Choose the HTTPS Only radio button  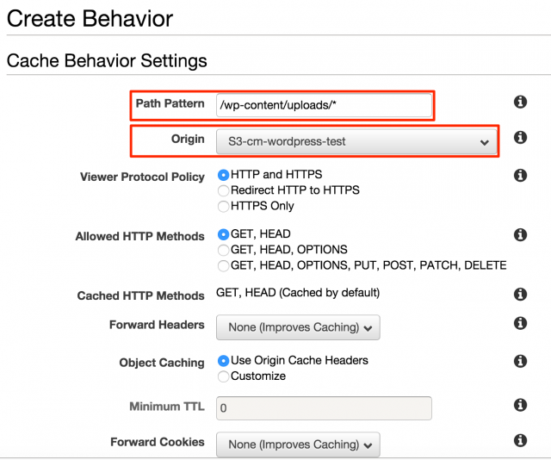coord(223,206)
